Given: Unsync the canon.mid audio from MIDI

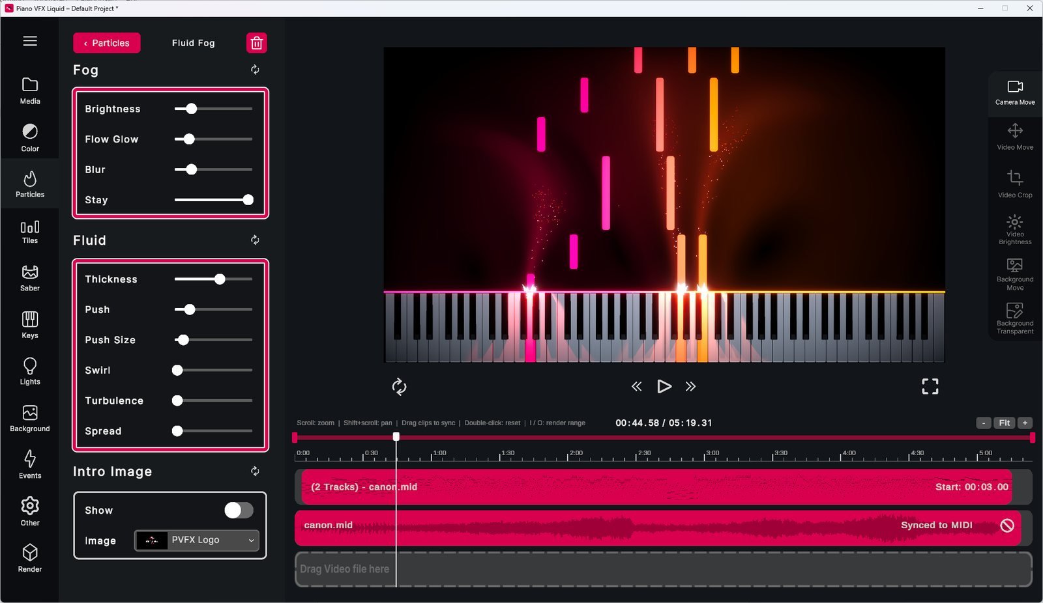Looking at the screenshot, I should pos(1007,526).
